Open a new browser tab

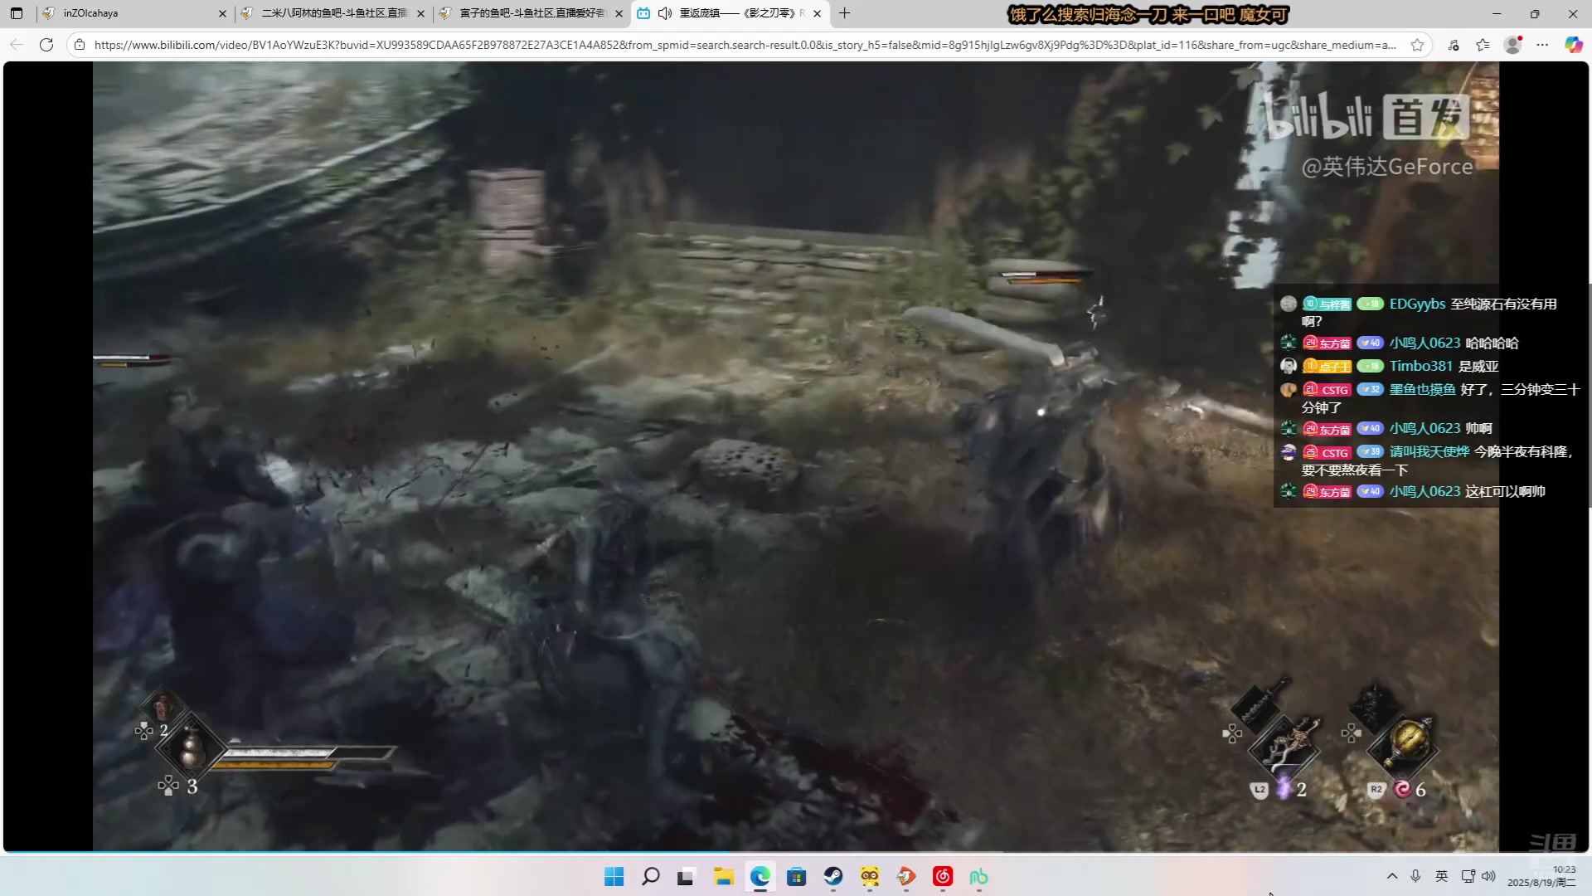[x=845, y=13]
